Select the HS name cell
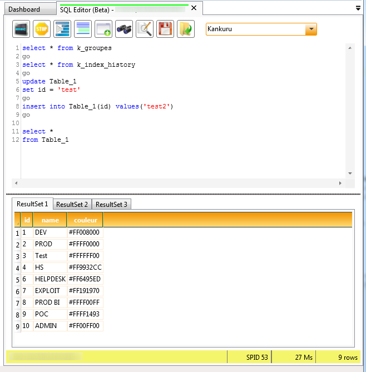Viewport: 366px width, 372px height. pyautogui.click(x=50, y=267)
